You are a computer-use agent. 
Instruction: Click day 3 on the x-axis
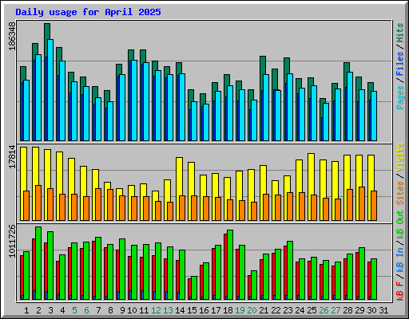pyautogui.click(x=50, y=310)
